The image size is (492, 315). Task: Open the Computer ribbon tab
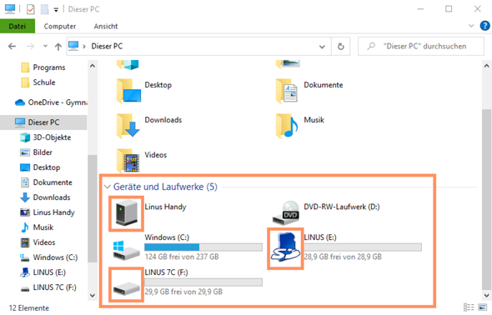60,26
